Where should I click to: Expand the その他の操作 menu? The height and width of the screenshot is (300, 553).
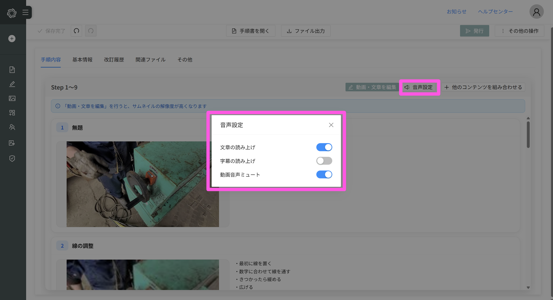(520, 31)
